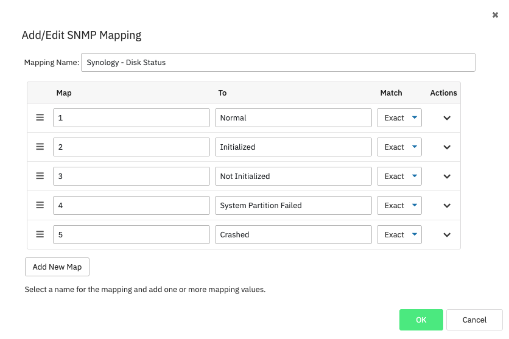Click the Map column header

tap(64, 93)
